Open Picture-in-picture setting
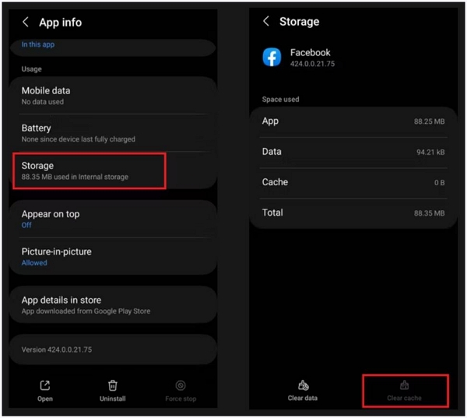Viewport: 467px width, 418px height. click(113, 256)
